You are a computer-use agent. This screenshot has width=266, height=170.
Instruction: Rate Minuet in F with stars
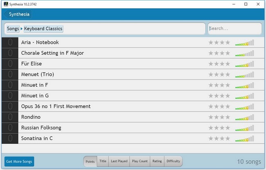(x=219, y=85)
